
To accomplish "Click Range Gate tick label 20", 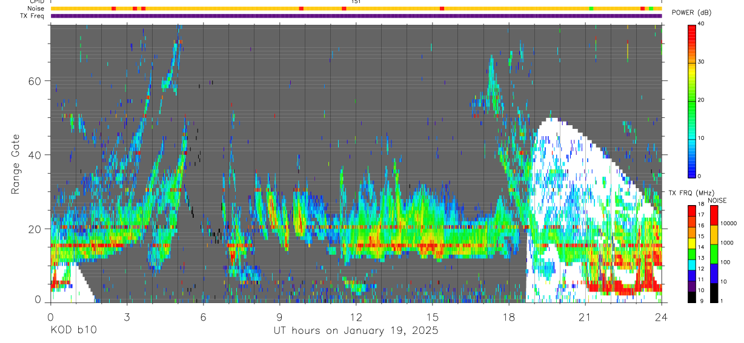I will click(35, 229).
